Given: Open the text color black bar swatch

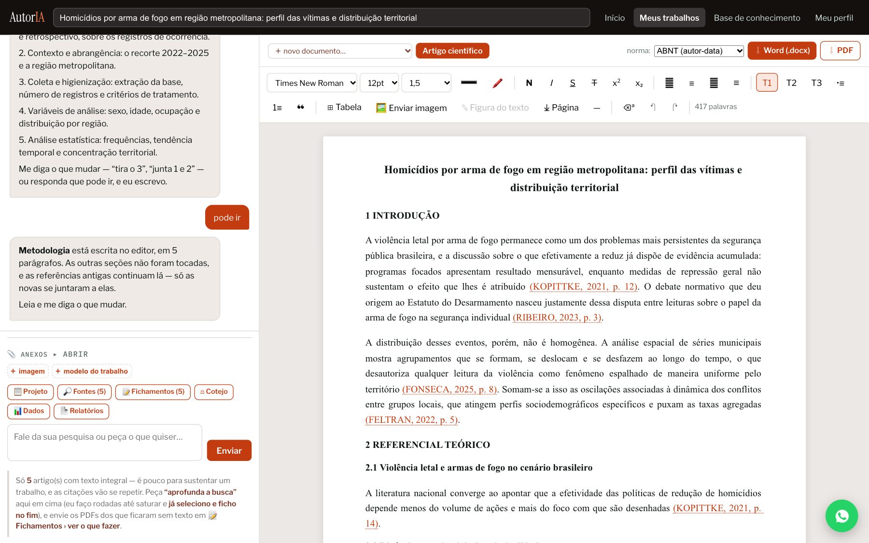Looking at the screenshot, I should pyautogui.click(x=469, y=83).
